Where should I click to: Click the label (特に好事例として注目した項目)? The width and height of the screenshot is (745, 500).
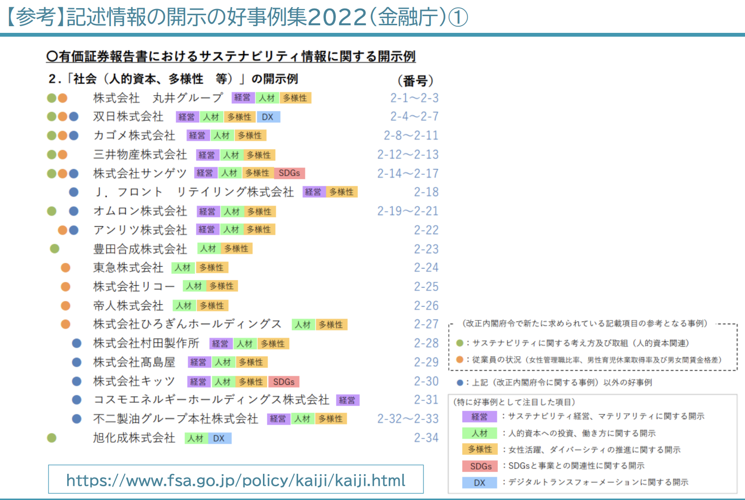514,402
